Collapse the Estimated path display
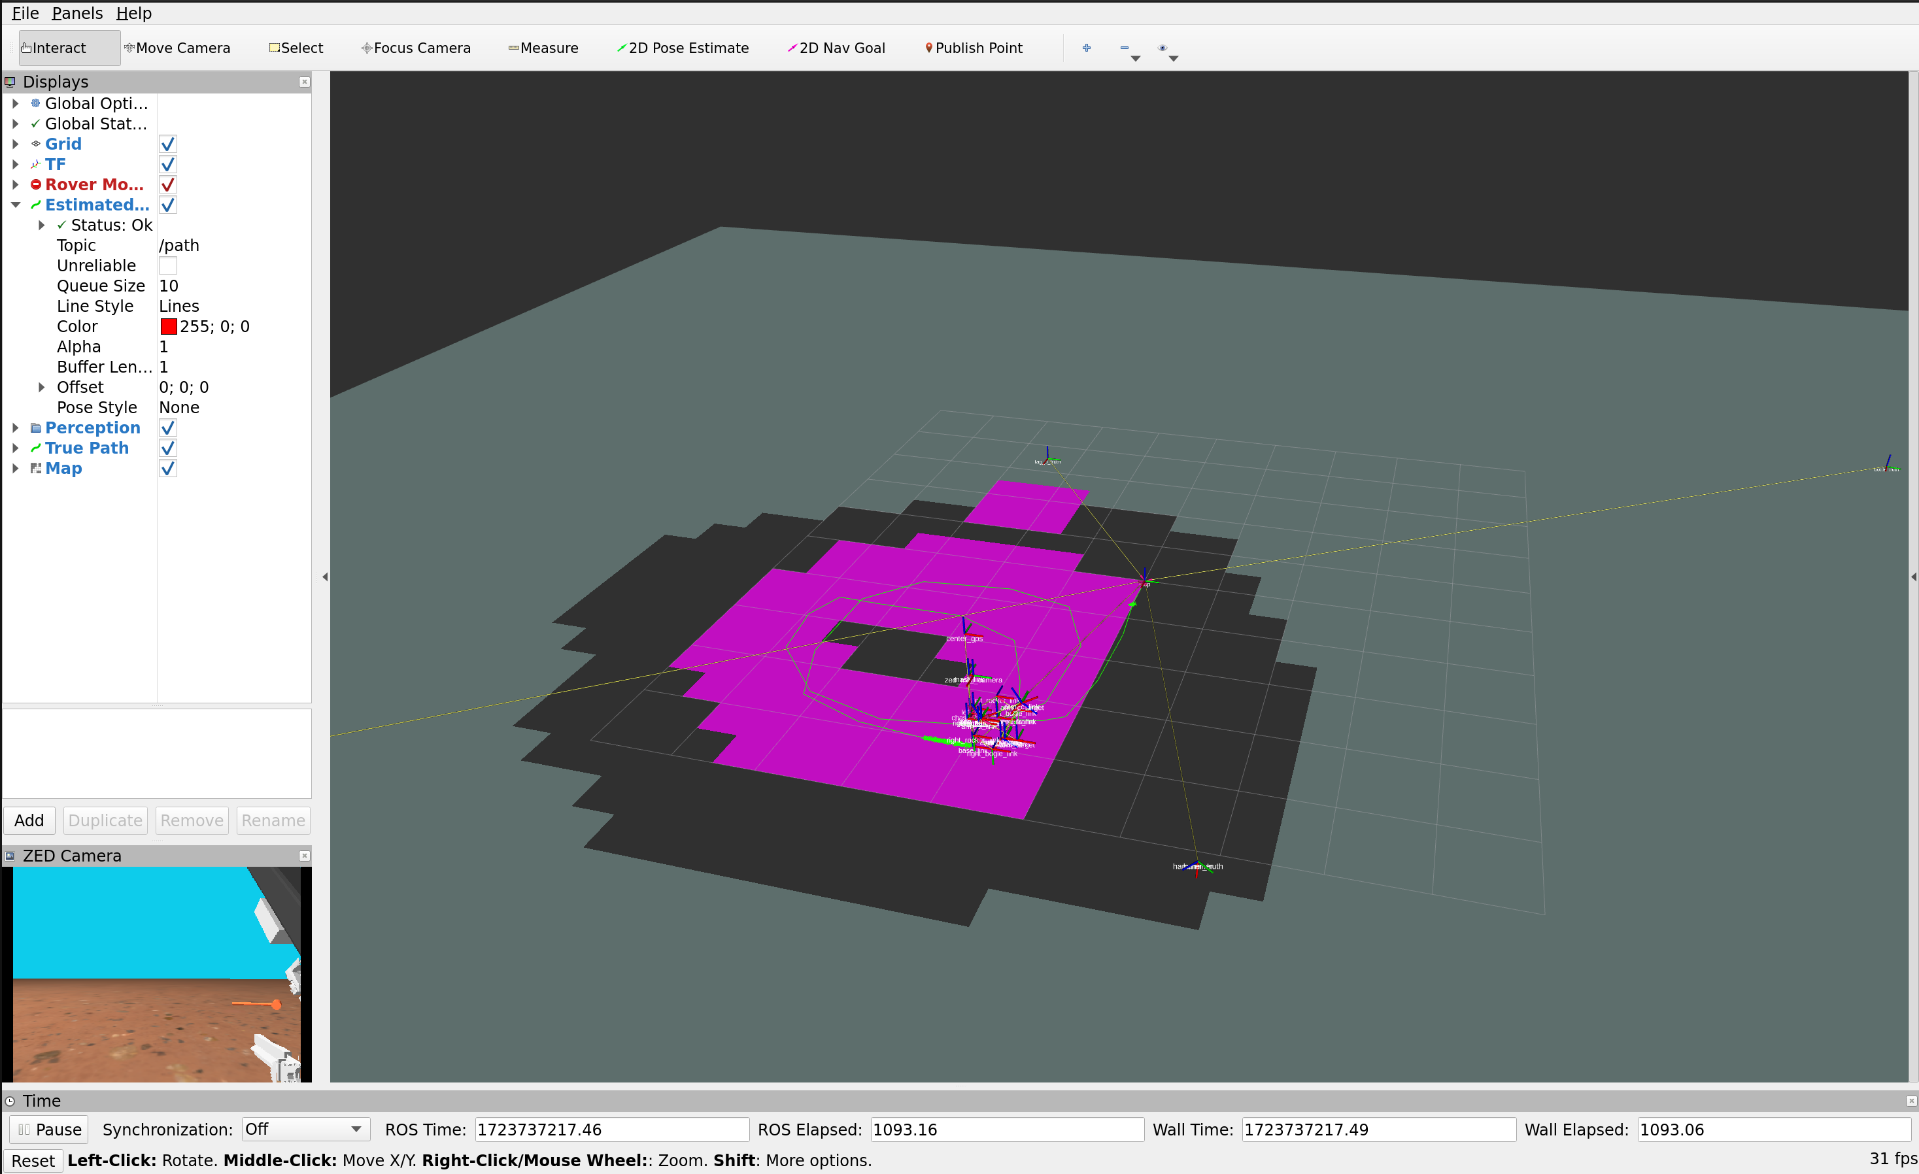1919x1174 pixels. click(x=16, y=205)
